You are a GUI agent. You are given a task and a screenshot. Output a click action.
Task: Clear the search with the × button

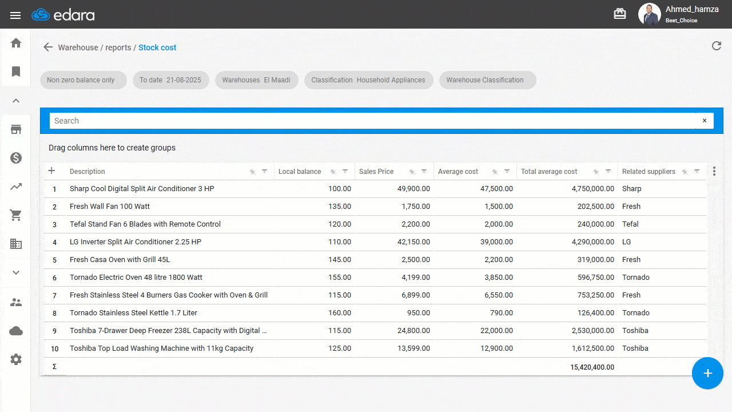705,121
